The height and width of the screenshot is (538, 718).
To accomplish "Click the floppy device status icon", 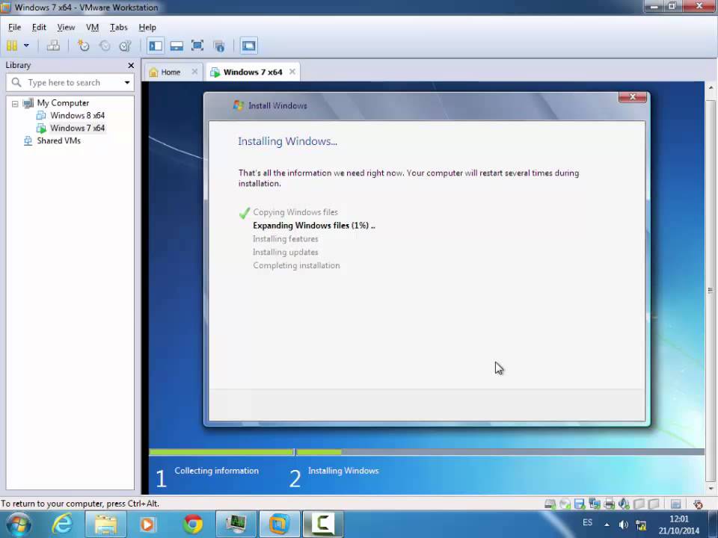I will (x=580, y=504).
